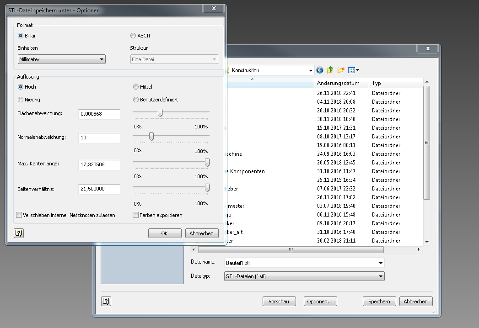Click file list scroll-down arrow
Image resolution: width=479 pixels, height=328 pixels.
pyautogui.click(x=427, y=242)
